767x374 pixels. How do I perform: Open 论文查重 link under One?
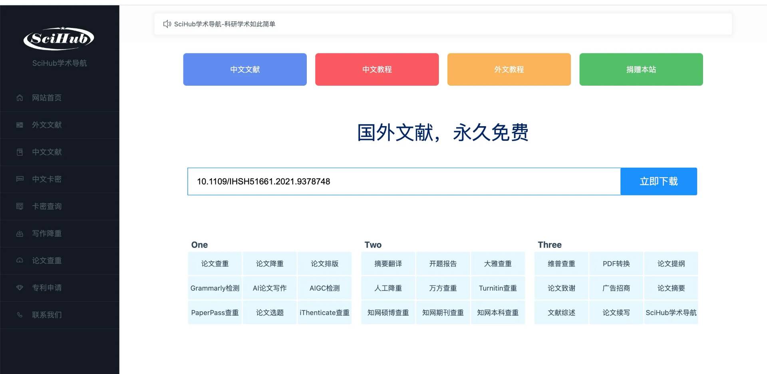coord(215,264)
